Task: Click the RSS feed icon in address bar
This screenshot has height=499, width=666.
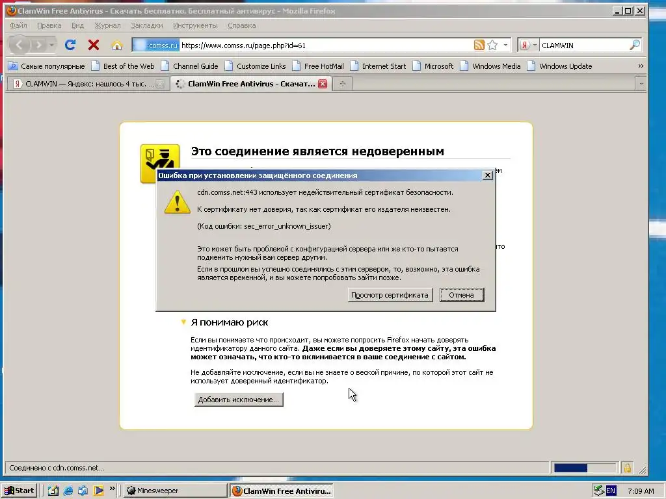Action: 479,45
